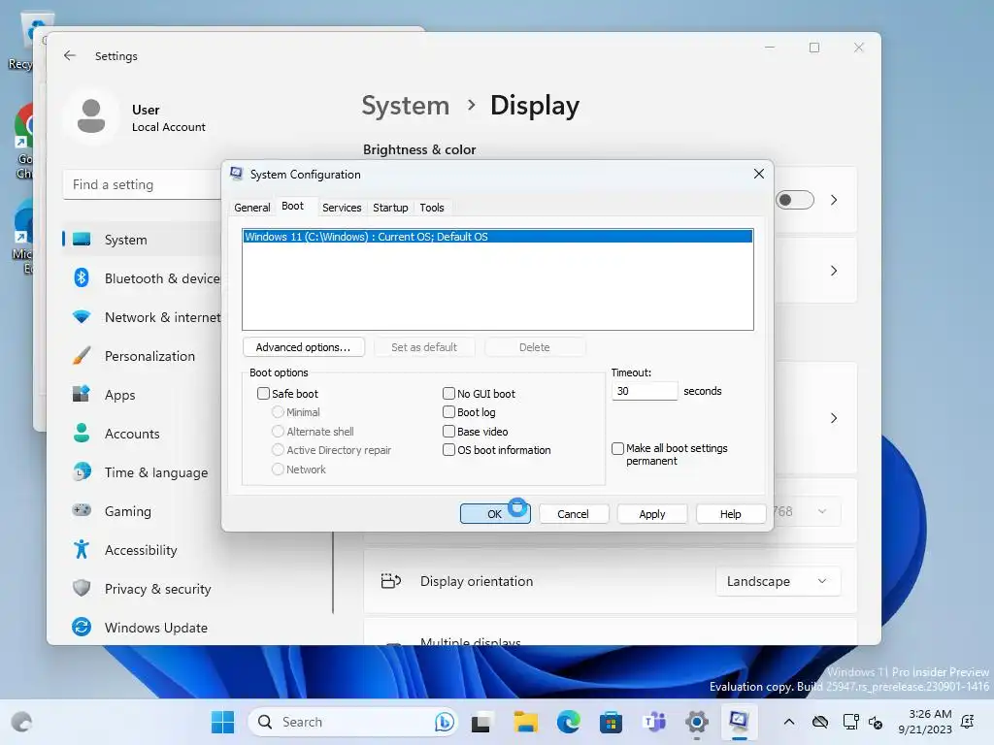
Task: Enable the Base video checkbox
Action: pyautogui.click(x=448, y=432)
